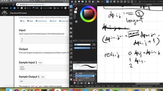This screenshot has width=163, height=91.
Task: Select the Bucket fill tool
Action: 71,32
